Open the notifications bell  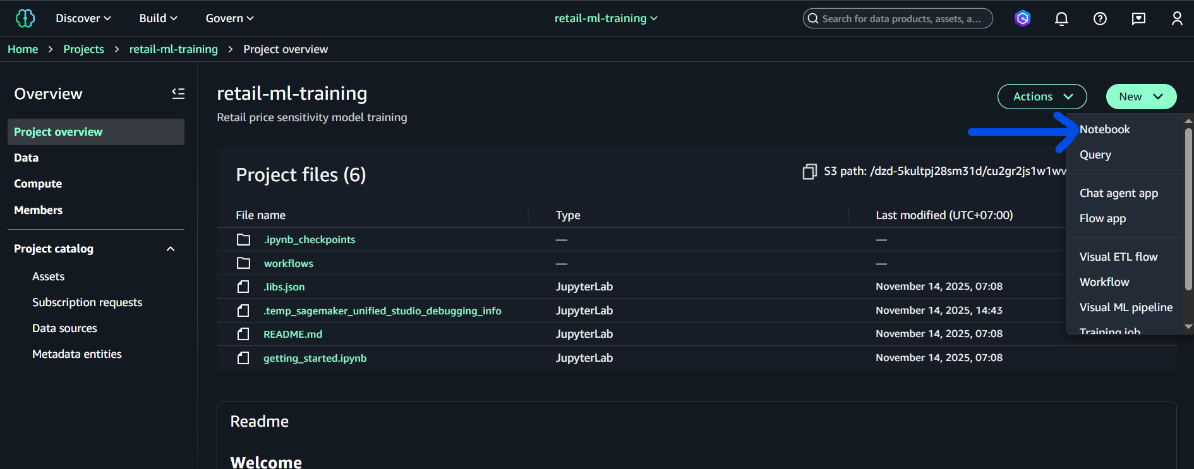(x=1061, y=18)
